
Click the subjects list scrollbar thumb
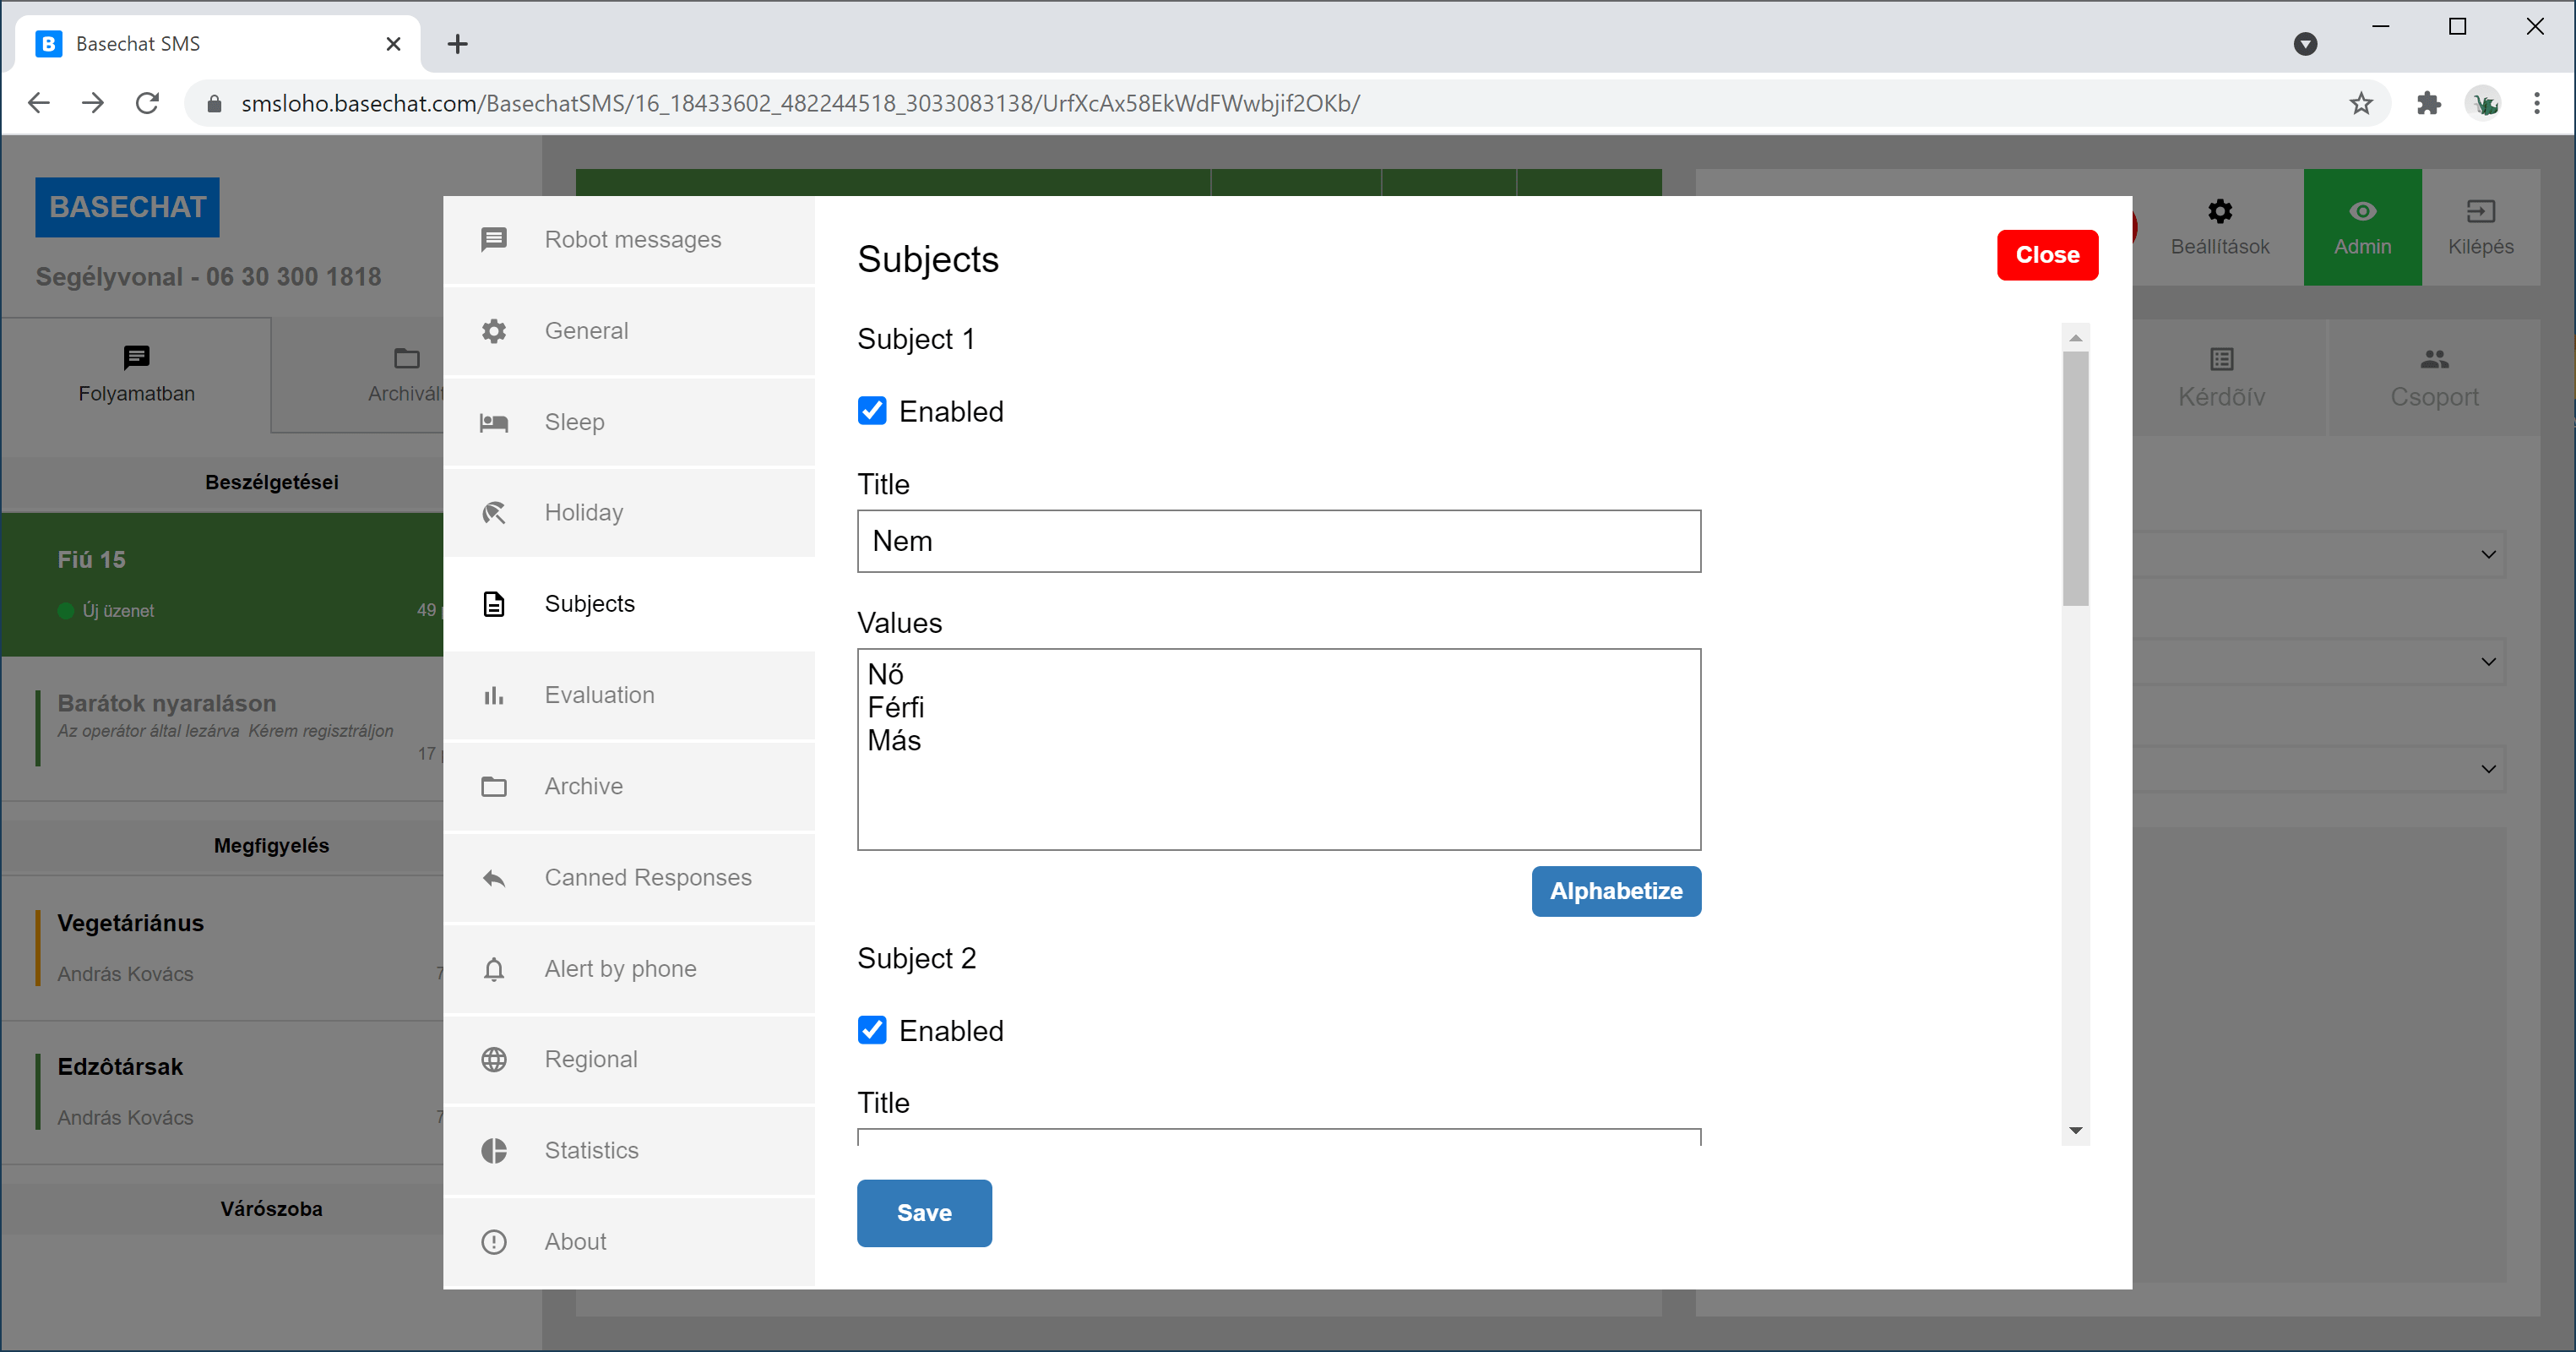(2075, 478)
